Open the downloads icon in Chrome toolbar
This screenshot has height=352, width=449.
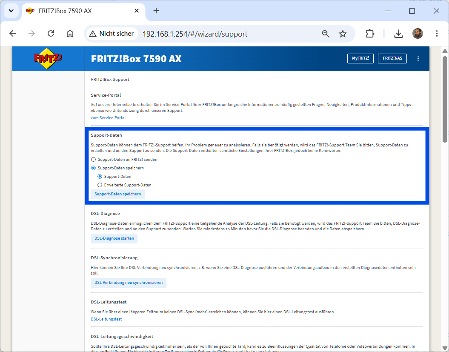pyautogui.click(x=398, y=34)
